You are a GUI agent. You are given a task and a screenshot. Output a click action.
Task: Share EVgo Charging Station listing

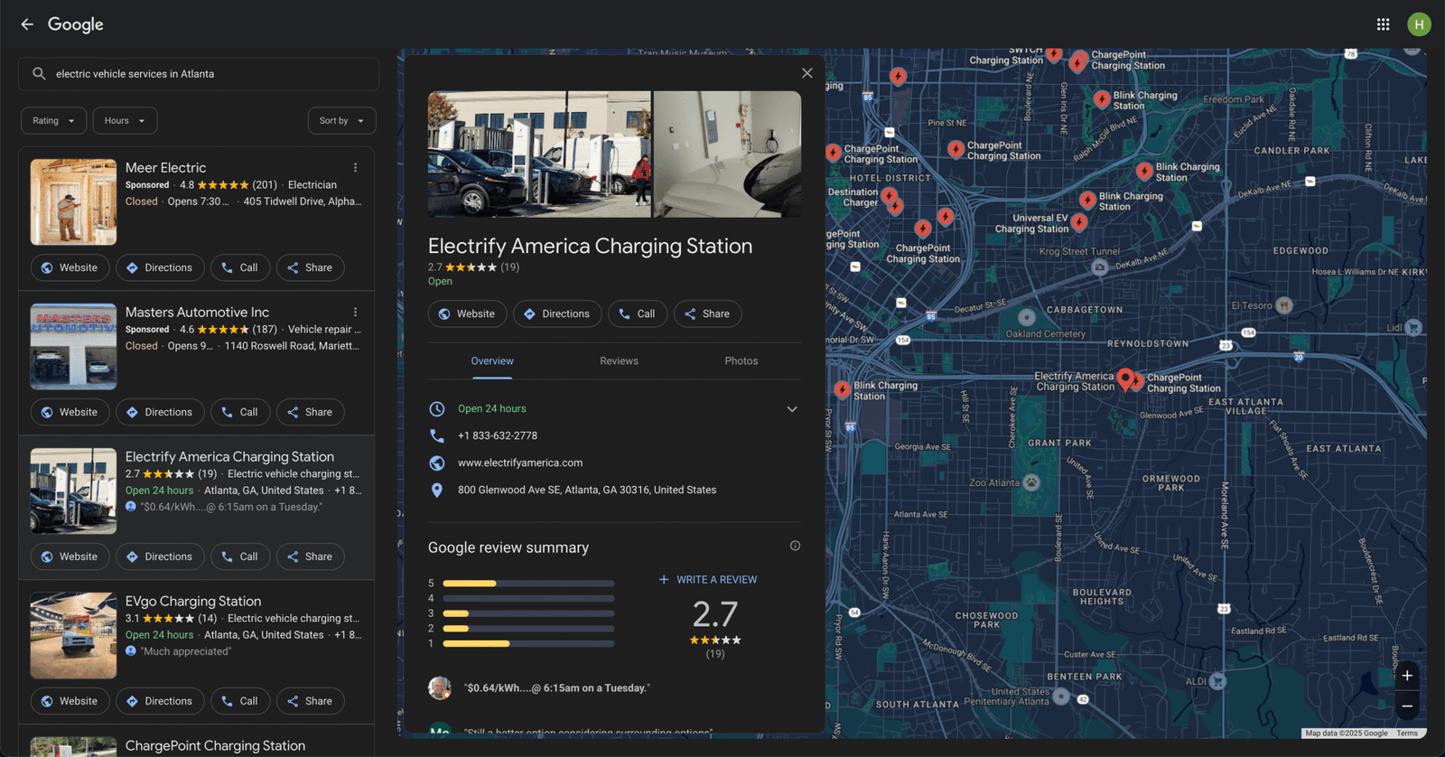tap(310, 702)
